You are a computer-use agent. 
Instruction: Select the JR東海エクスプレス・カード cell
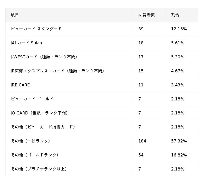pyautogui.click(x=58, y=71)
